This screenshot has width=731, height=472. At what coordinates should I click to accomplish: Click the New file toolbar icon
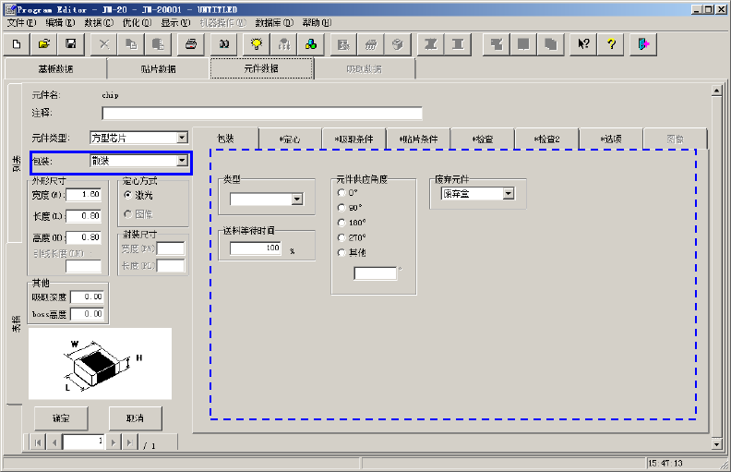click(17, 43)
